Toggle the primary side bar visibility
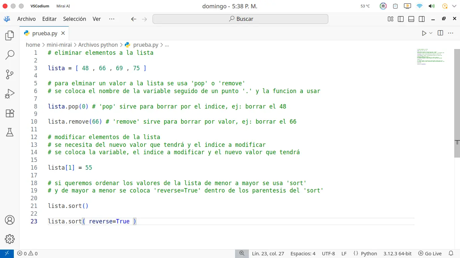This screenshot has height=258, width=460. tap(401, 19)
